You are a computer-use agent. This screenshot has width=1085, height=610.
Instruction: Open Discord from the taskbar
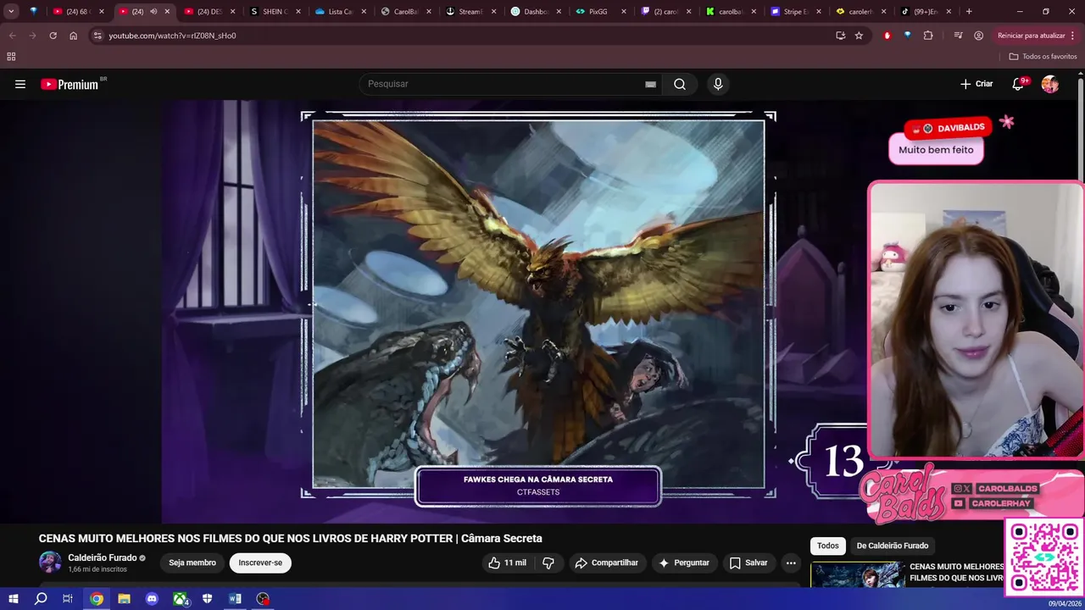[x=152, y=599]
